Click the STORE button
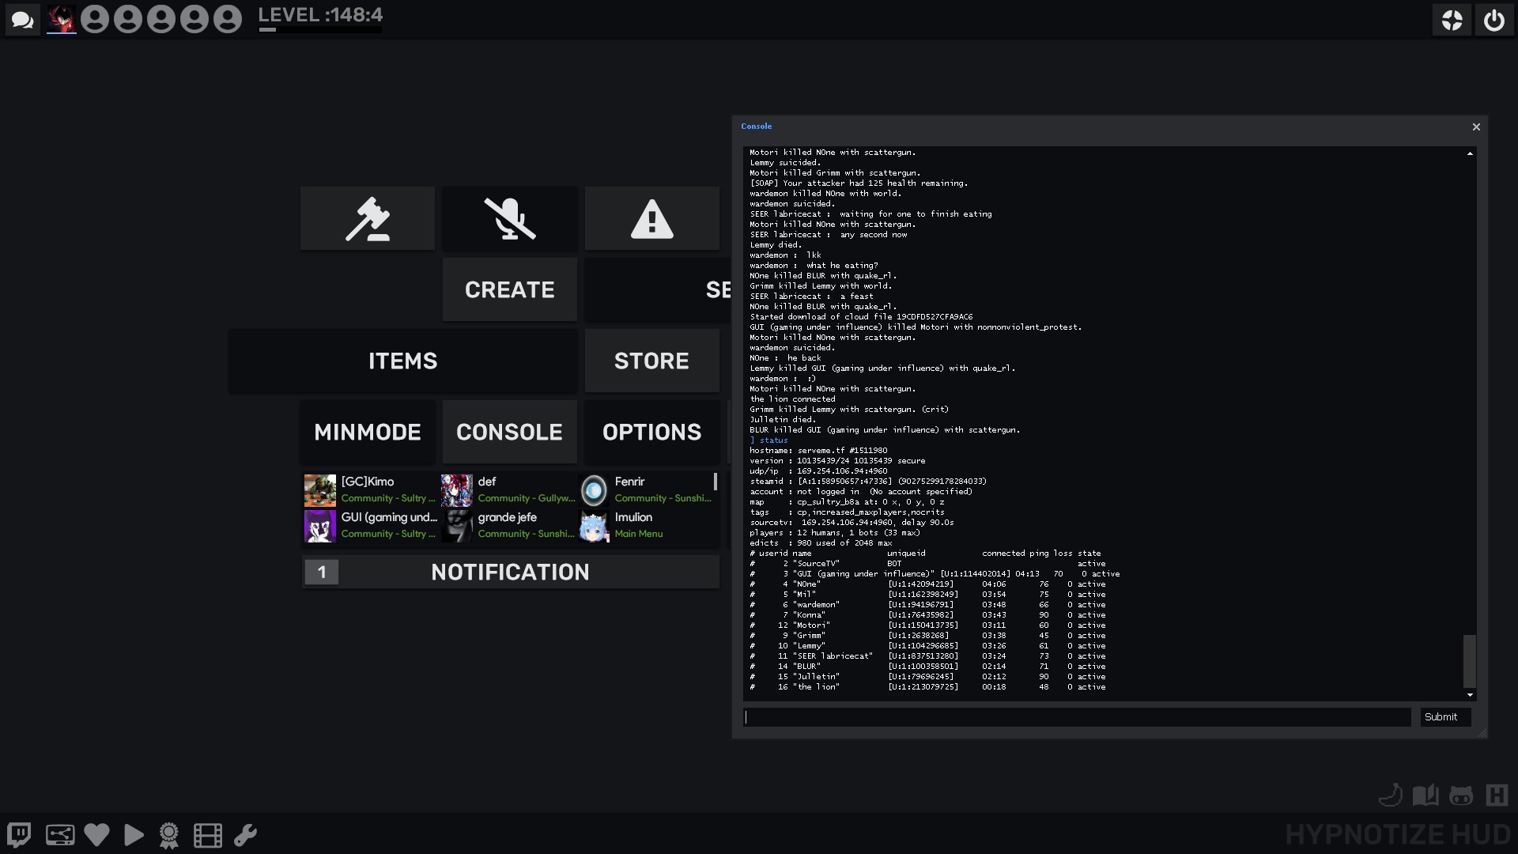1518x854 pixels. tap(651, 361)
